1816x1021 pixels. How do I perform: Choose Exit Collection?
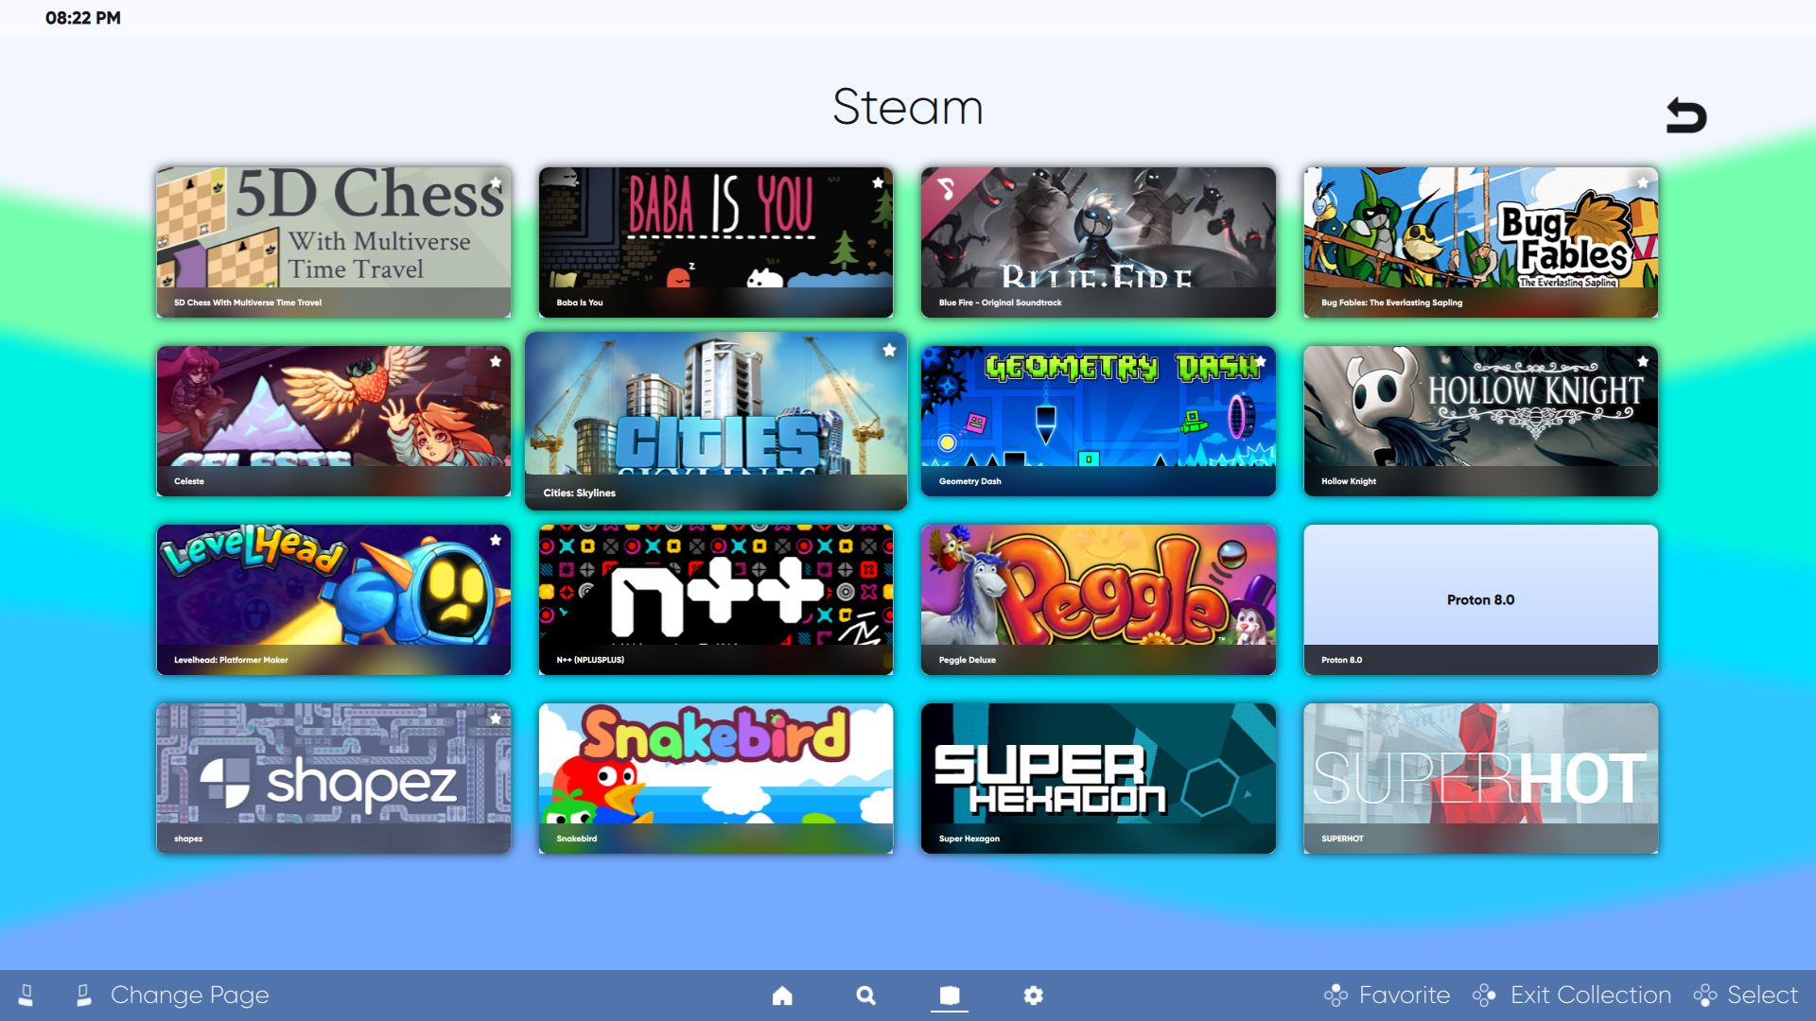(x=1589, y=995)
